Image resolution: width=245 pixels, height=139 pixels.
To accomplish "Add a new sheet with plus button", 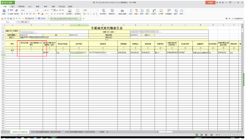I will pyautogui.click(x=108, y=132).
